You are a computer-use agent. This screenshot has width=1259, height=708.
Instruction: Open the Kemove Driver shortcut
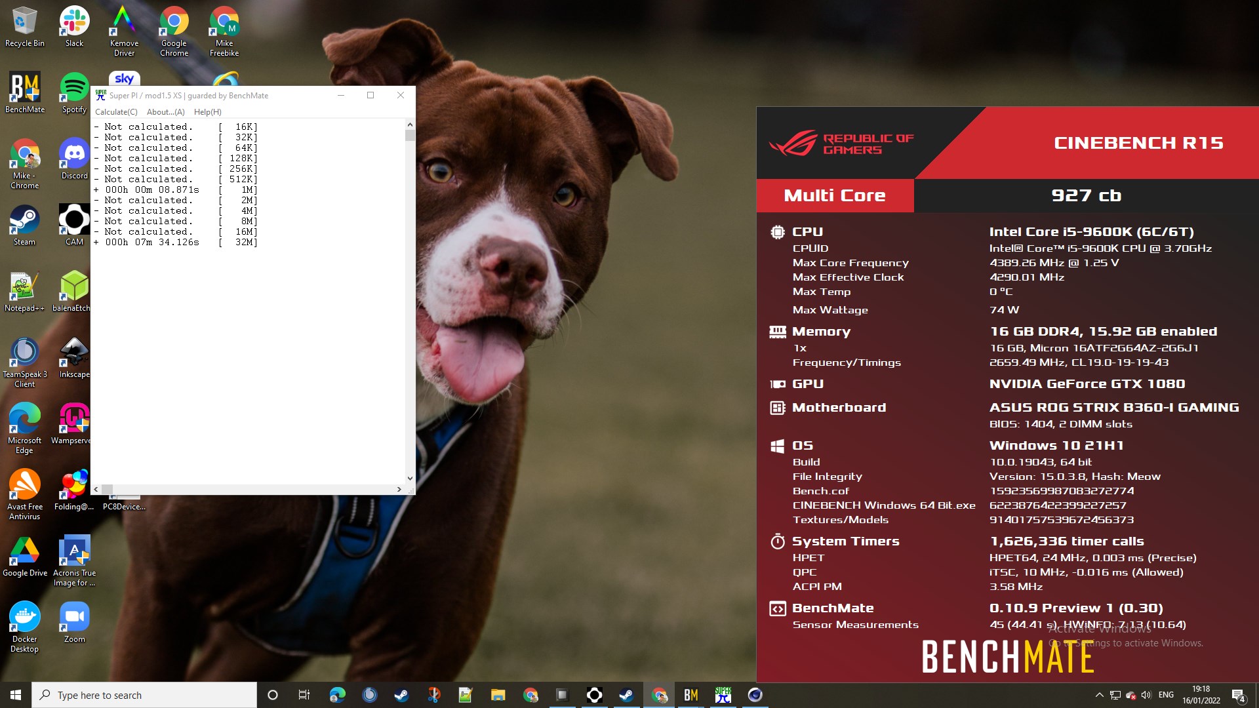tap(124, 31)
